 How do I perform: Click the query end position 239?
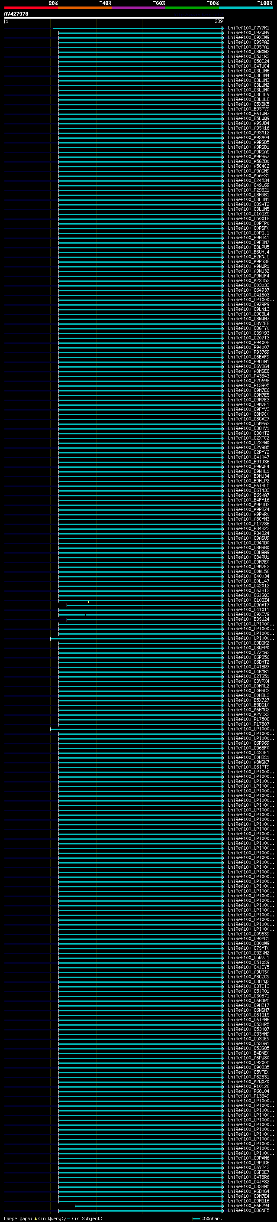[x=219, y=21]
